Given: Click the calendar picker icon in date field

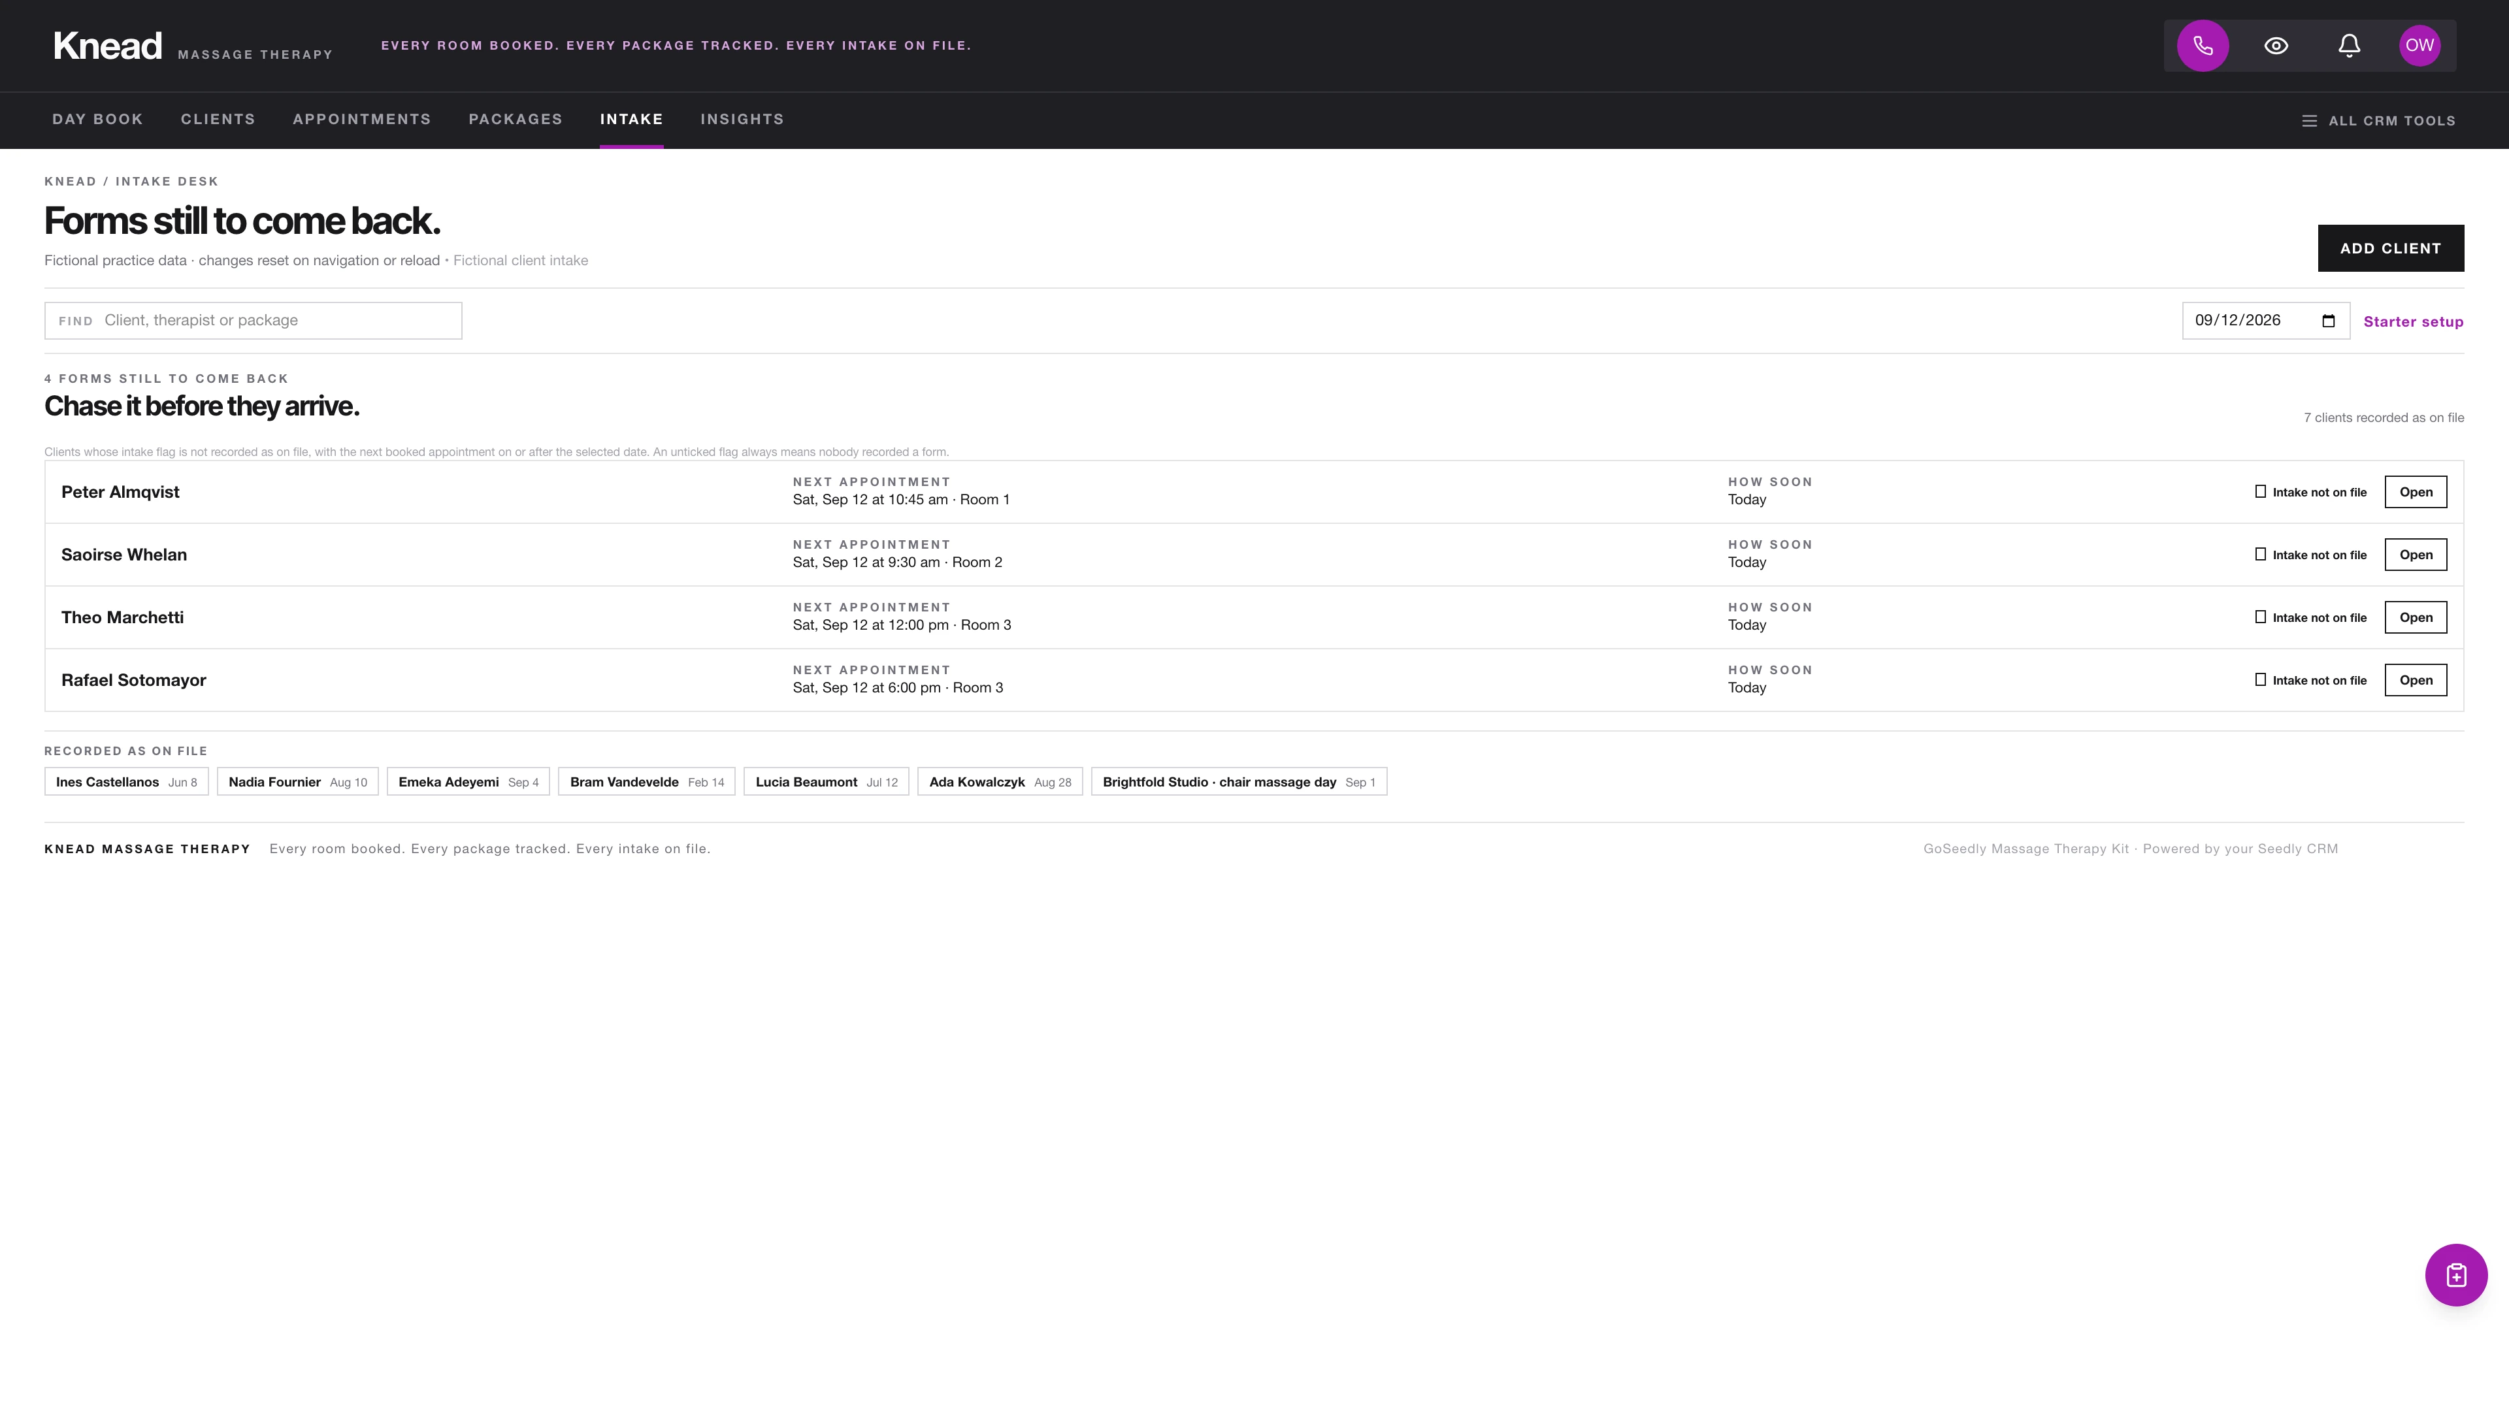Looking at the screenshot, I should tap(2329, 321).
